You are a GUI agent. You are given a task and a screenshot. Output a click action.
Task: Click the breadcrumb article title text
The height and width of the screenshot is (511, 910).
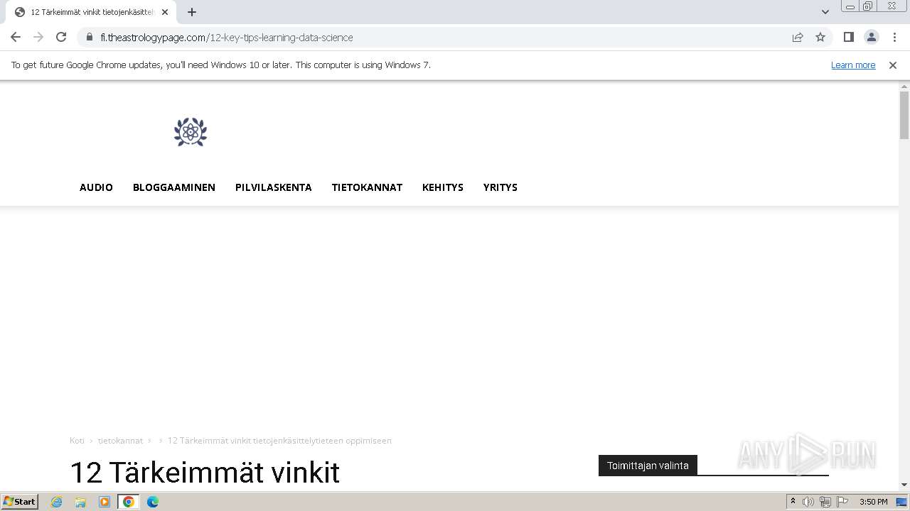click(279, 441)
